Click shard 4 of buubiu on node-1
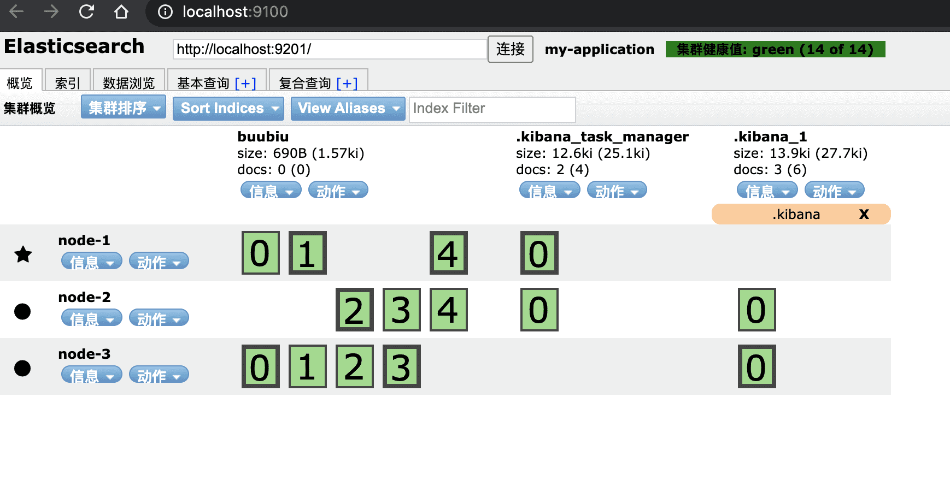 [448, 253]
